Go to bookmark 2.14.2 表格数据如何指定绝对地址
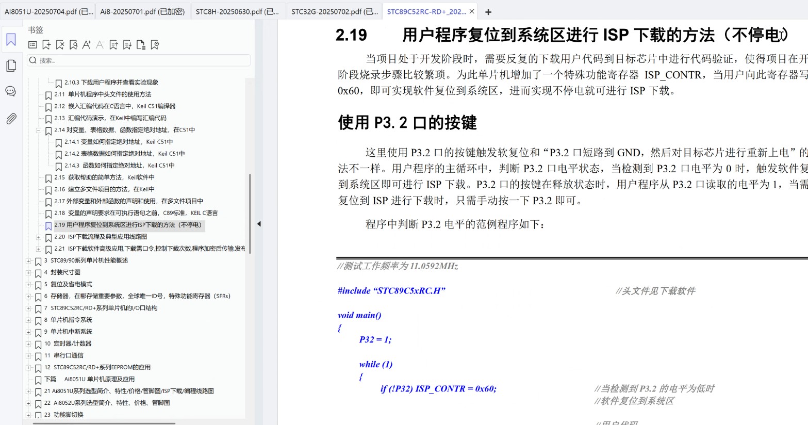This screenshot has height=425, width=808. [125, 154]
